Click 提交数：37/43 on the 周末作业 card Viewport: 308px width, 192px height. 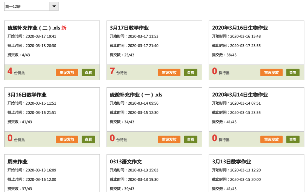pos(20,189)
